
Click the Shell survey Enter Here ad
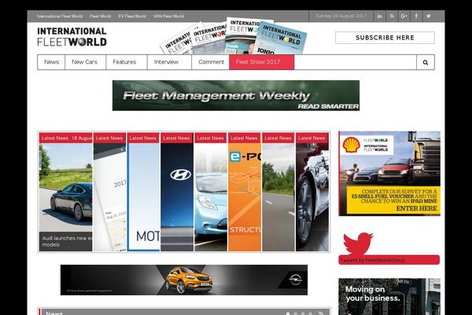click(389, 173)
